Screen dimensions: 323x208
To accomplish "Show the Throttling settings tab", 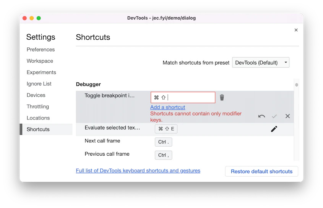I will tap(38, 107).
